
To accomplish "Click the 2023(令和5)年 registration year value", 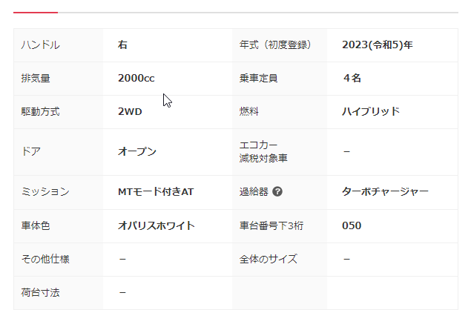I will [x=377, y=45].
